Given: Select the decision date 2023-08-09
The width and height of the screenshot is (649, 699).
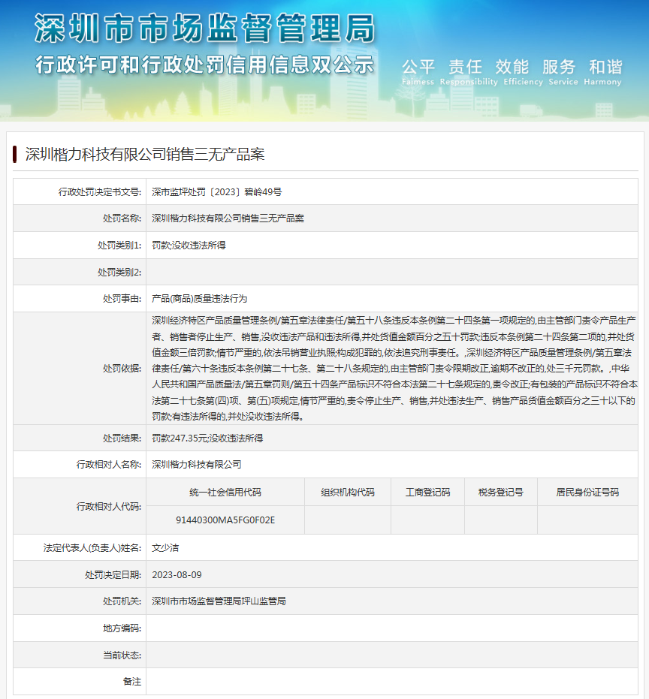Looking at the screenshot, I should (177, 574).
